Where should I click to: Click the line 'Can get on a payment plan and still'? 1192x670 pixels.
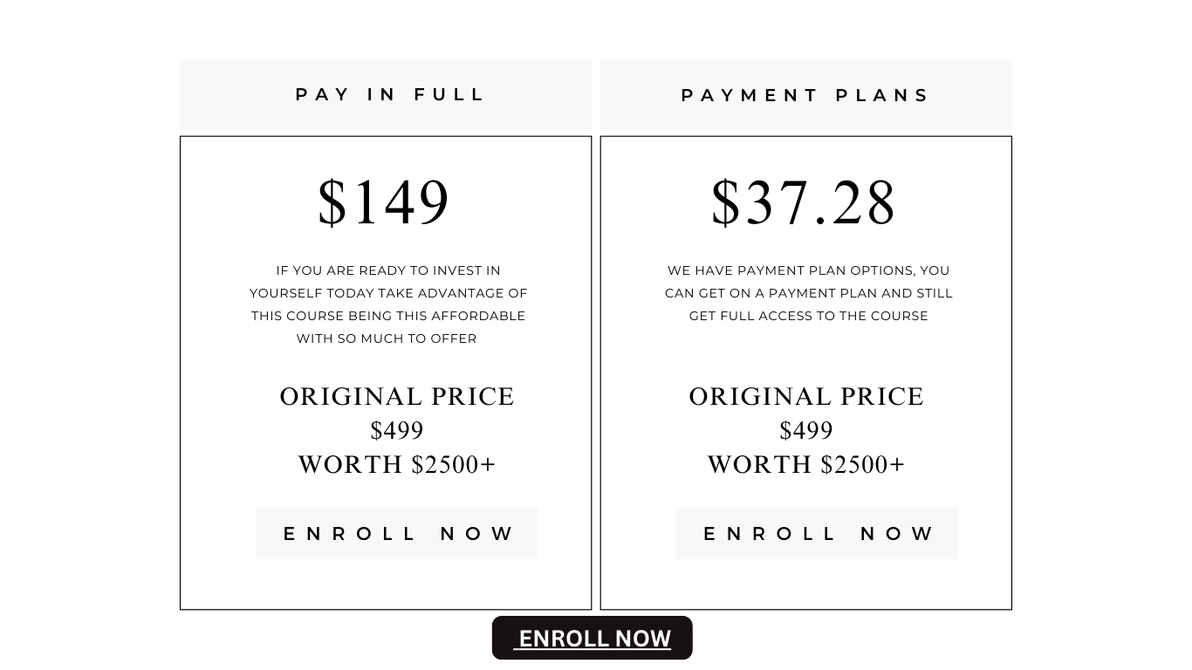[x=809, y=293]
